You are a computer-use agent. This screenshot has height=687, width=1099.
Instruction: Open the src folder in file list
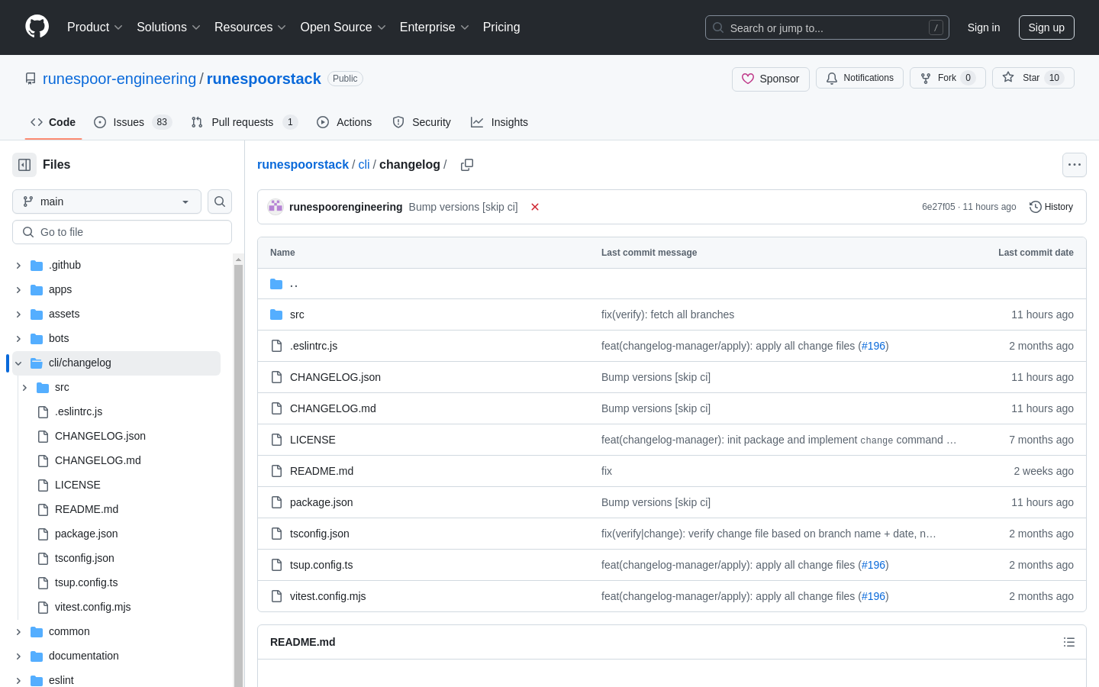[x=297, y=314]
